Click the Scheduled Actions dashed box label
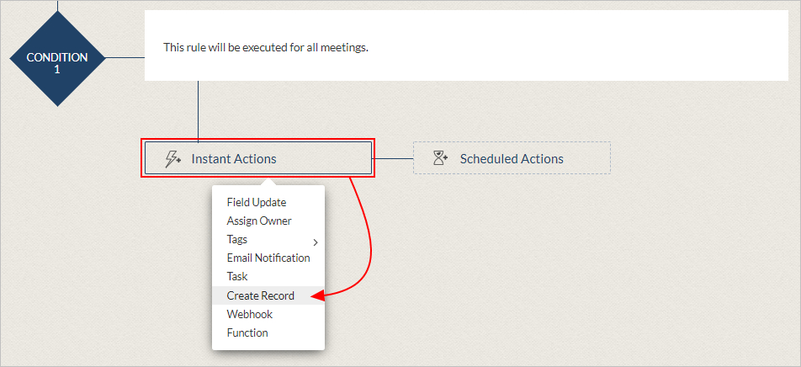 click(512, 158)
